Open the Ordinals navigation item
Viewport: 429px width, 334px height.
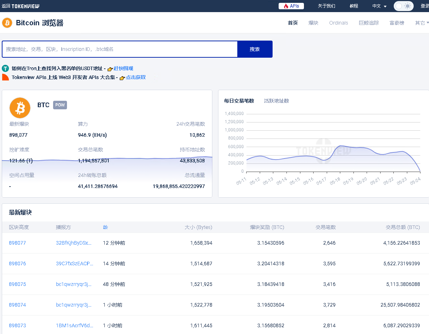pyautogui.click(x=338, y=23)
